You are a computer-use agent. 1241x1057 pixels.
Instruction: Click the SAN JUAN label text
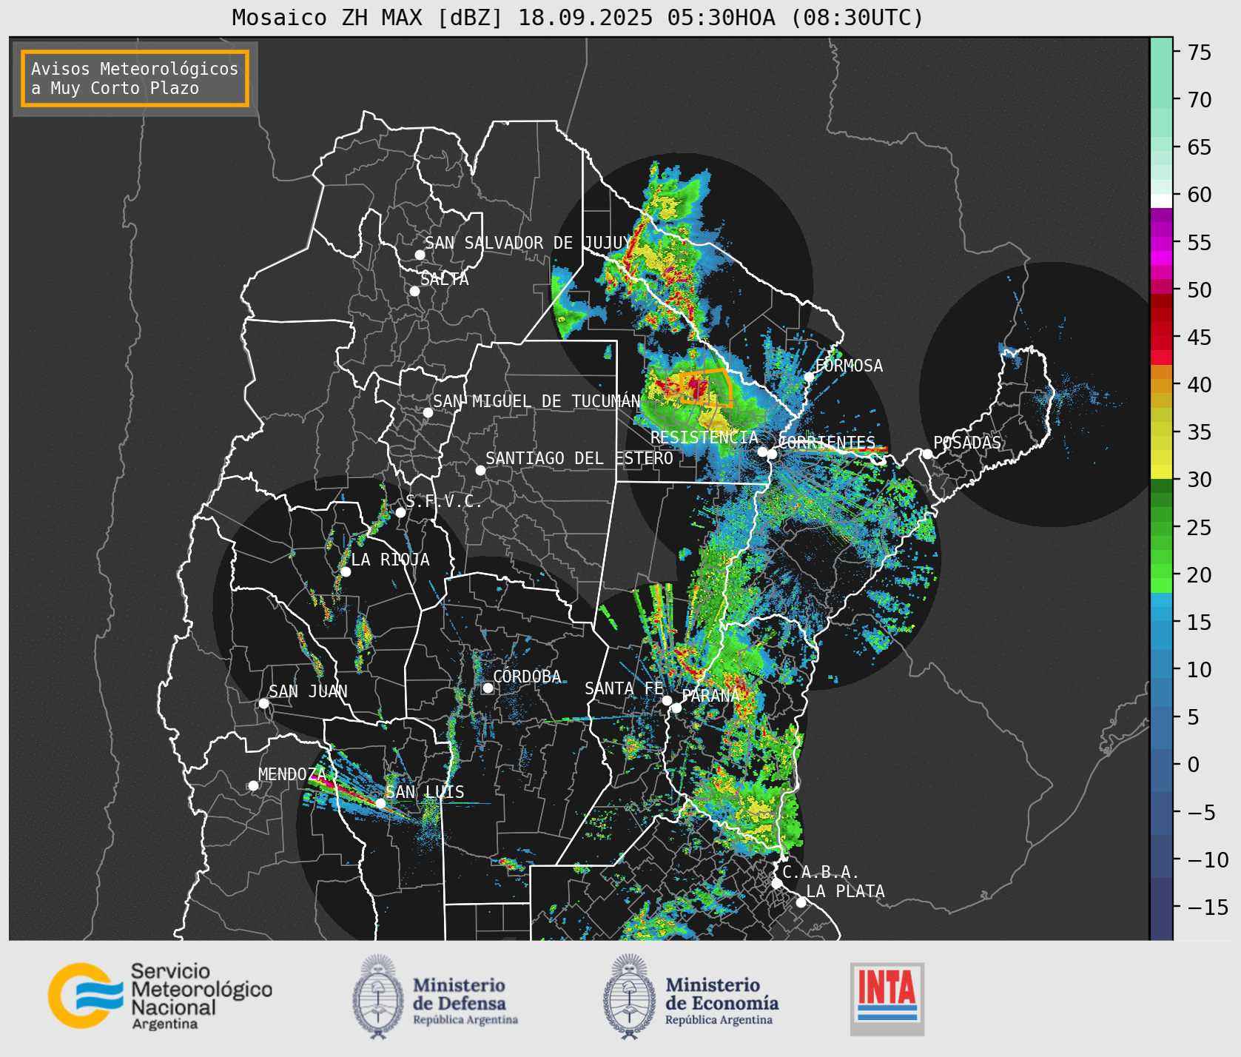(x=308, y=691)
